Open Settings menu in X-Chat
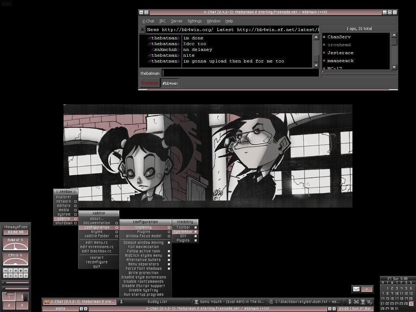This screenshot has height=312, width=416. [195, 21]
